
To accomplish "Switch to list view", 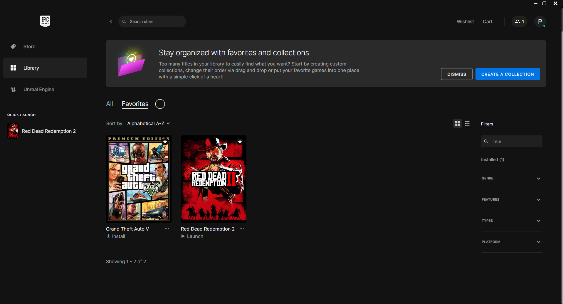I will [468, 124].
